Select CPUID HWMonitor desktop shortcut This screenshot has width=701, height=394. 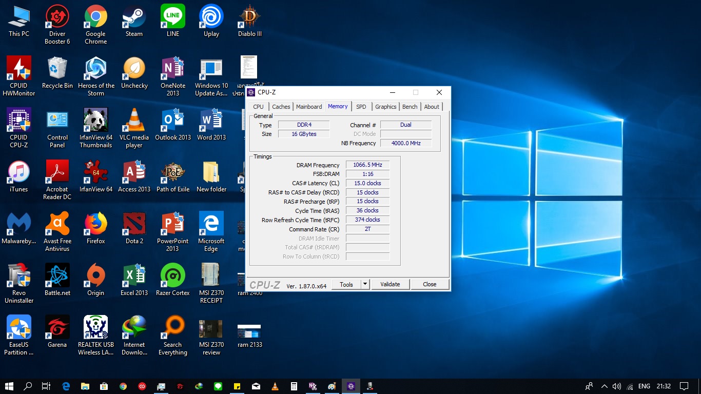click(x=19, y=76)
